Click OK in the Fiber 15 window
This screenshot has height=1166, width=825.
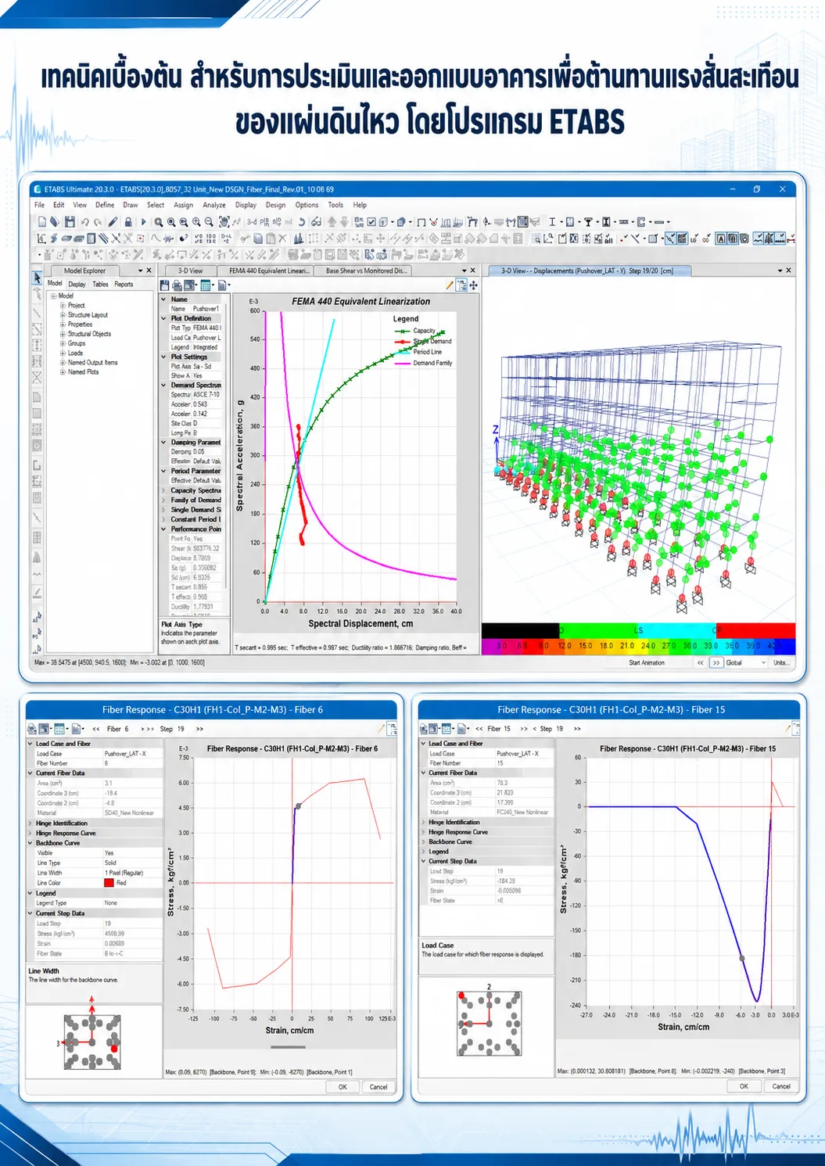[x=744, y=1086]
